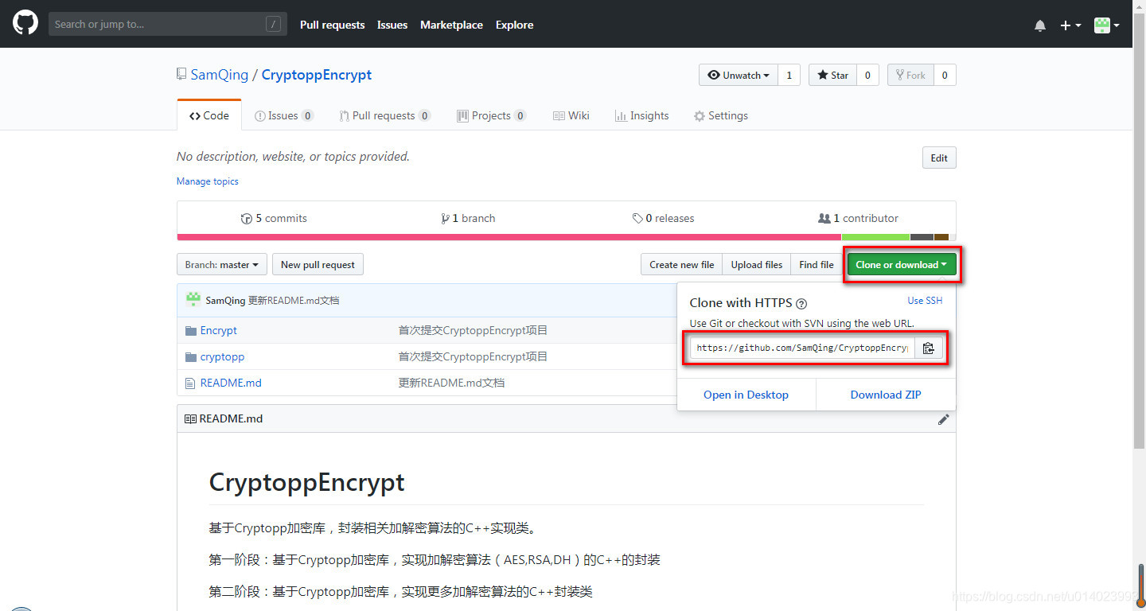
Task: Open the latest commit message 更新README.md文档
Action: [294, 301]
